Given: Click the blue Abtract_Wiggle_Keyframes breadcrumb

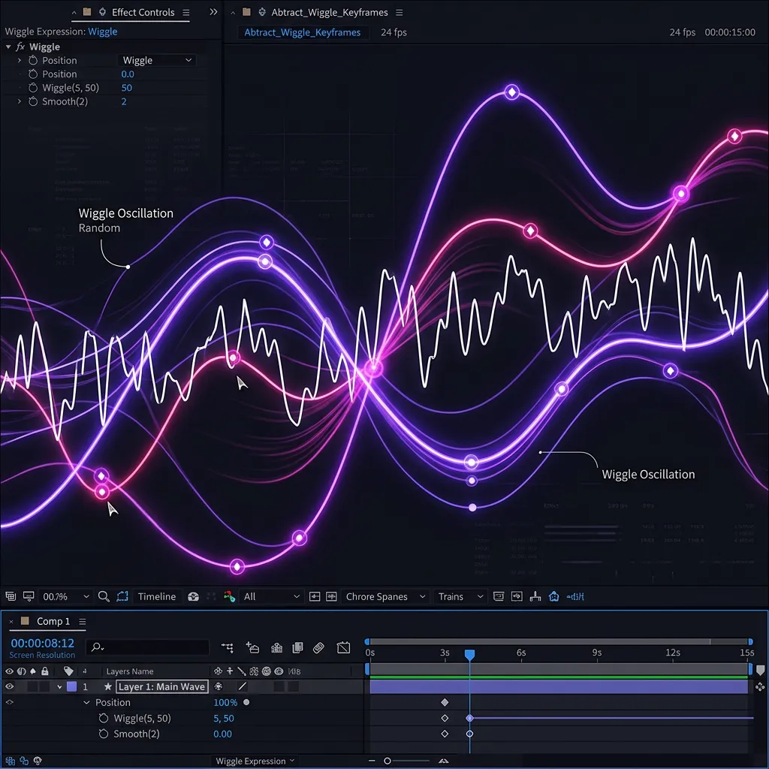Looking at the screenshot, I should click(x=302, y=32).
